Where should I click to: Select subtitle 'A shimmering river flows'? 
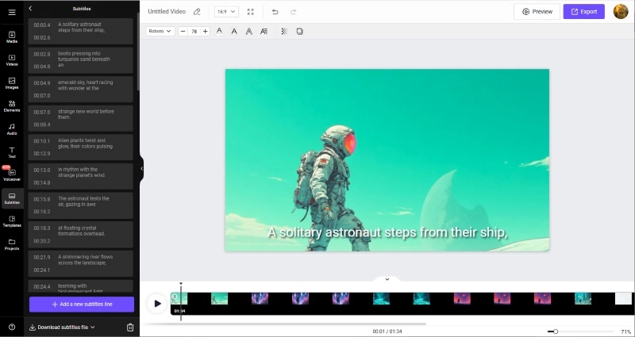click(x=81, y=263)
